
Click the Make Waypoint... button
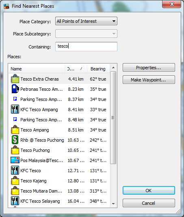pyautogui.click(x=149, y=80)
